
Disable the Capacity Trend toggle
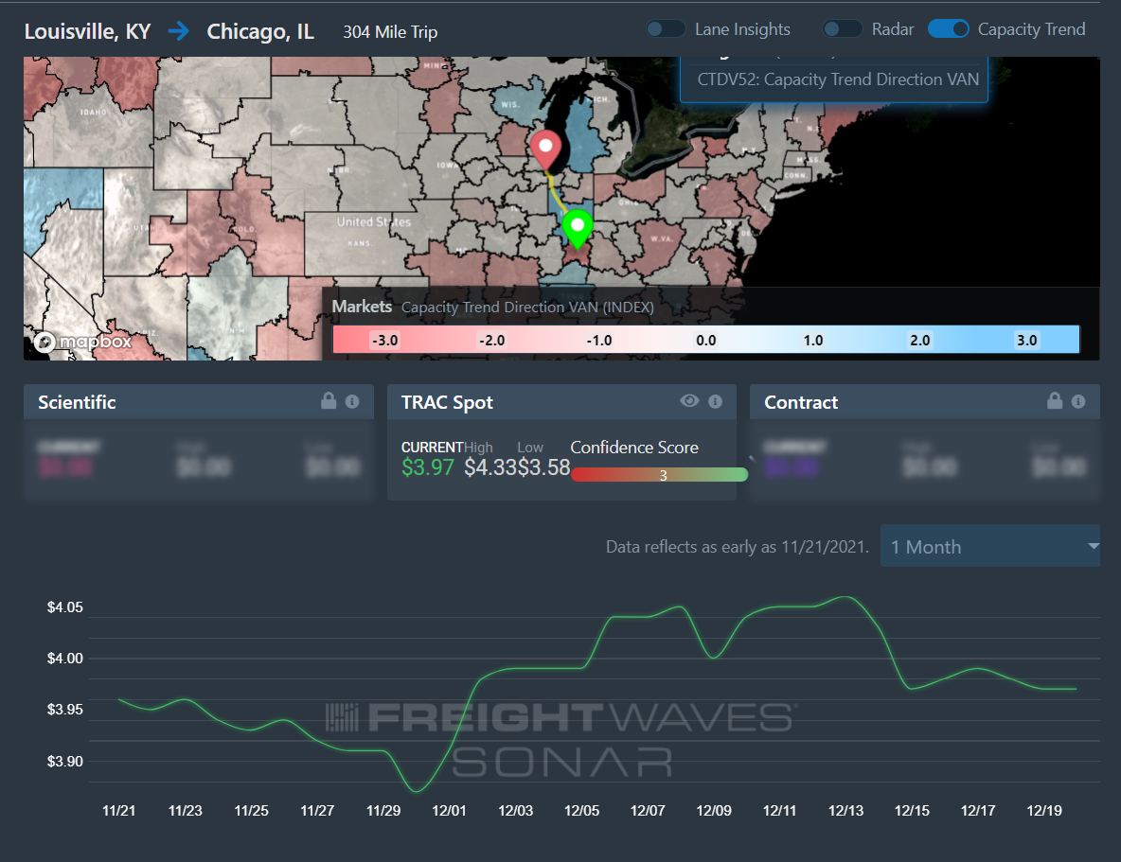point(948,29)
